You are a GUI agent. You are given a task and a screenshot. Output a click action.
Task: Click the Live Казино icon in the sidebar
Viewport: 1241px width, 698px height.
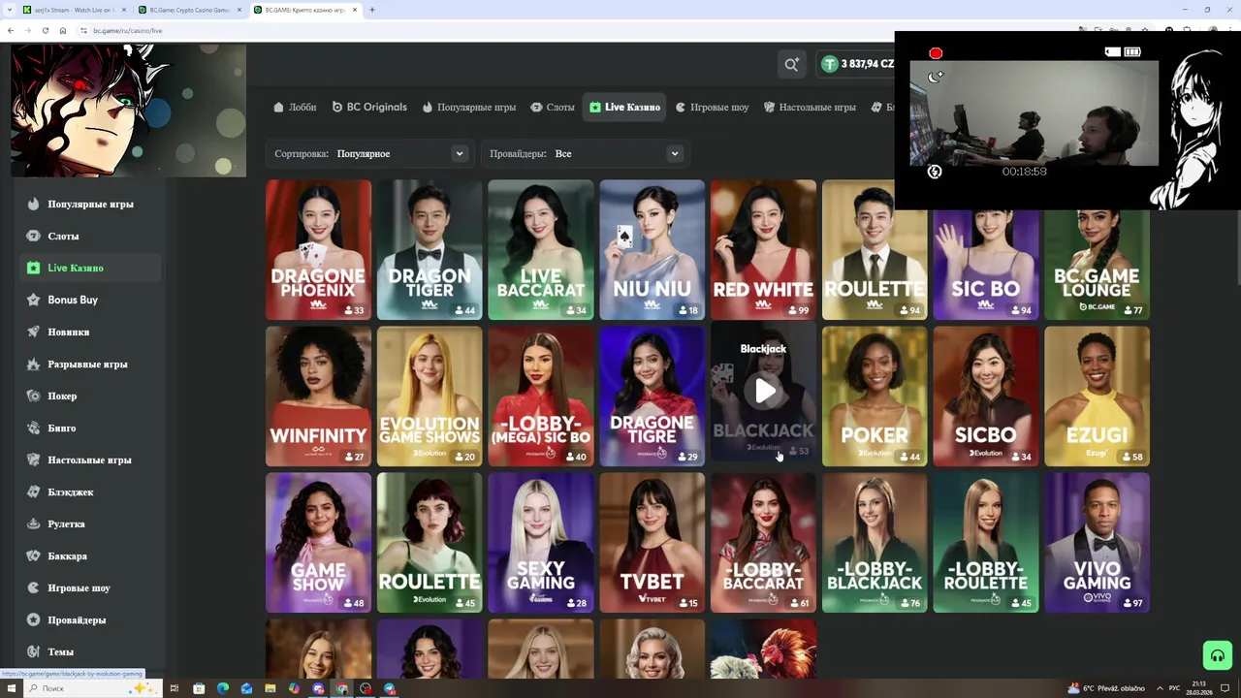tap(34, 268)
